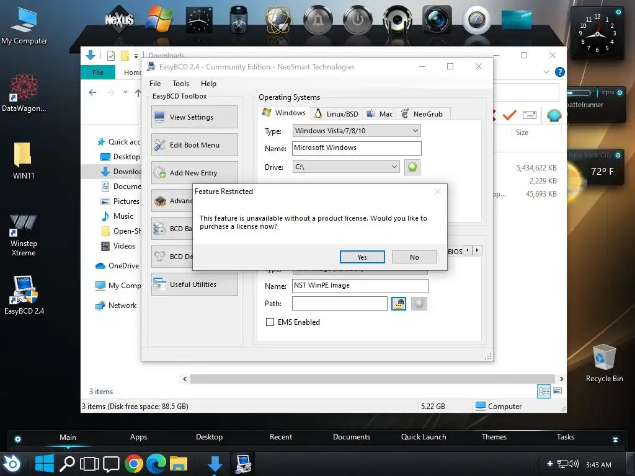Select OneDrive in Explorer navigation pane
The height and width of the screenshot is (476, 635).
[117, 266]
